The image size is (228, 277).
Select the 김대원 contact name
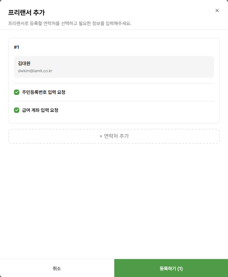pos(24,63)
